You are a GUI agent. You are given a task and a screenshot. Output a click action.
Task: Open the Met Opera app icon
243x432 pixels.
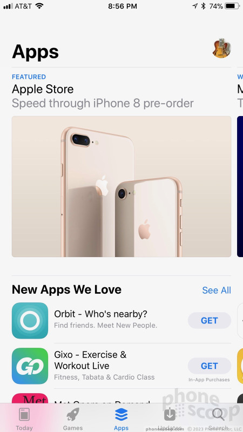click(x=30, y=398)
